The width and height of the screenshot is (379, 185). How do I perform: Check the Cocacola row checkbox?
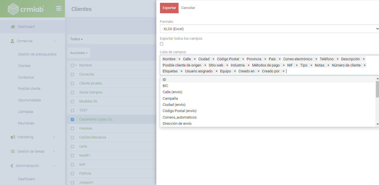[73, 74]
